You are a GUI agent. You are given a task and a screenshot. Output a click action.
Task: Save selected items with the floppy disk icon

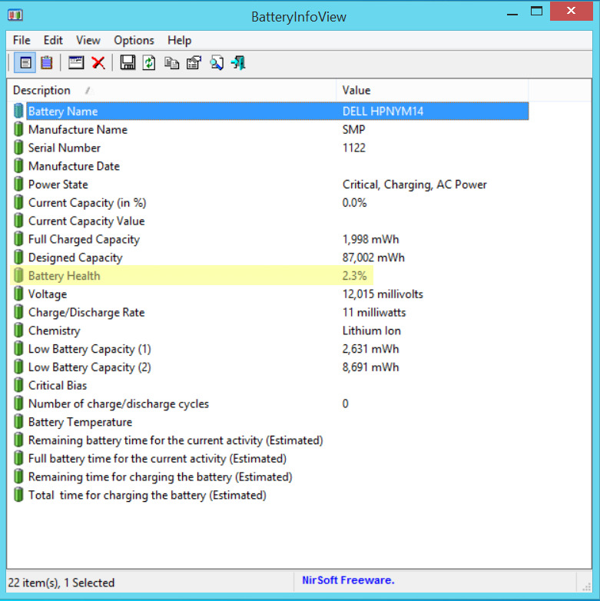click(128, 62)
